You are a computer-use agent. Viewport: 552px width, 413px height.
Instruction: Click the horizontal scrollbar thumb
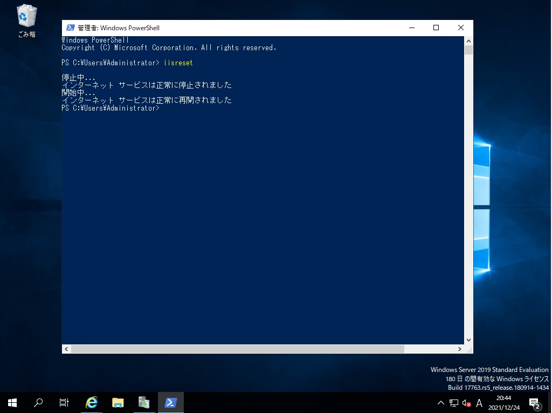[238, 349]
